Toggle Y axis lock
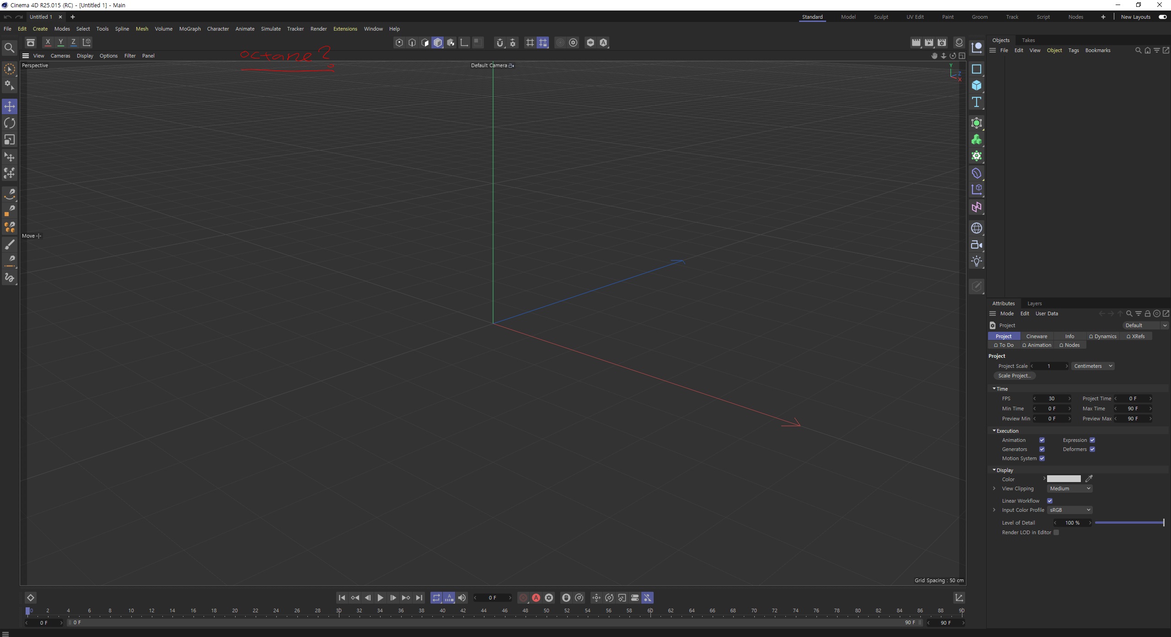 60,42
